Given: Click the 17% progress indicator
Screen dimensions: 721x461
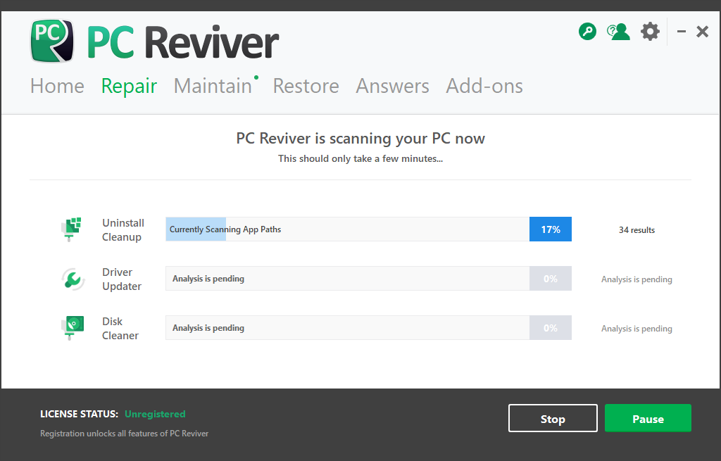Looking at the screenshot, I should (x=551, y=229).
